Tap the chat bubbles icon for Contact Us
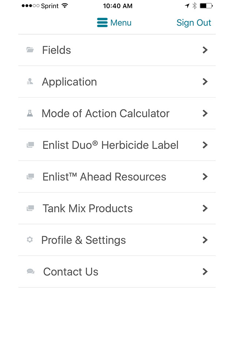234x352 pixels. (30, 271)
